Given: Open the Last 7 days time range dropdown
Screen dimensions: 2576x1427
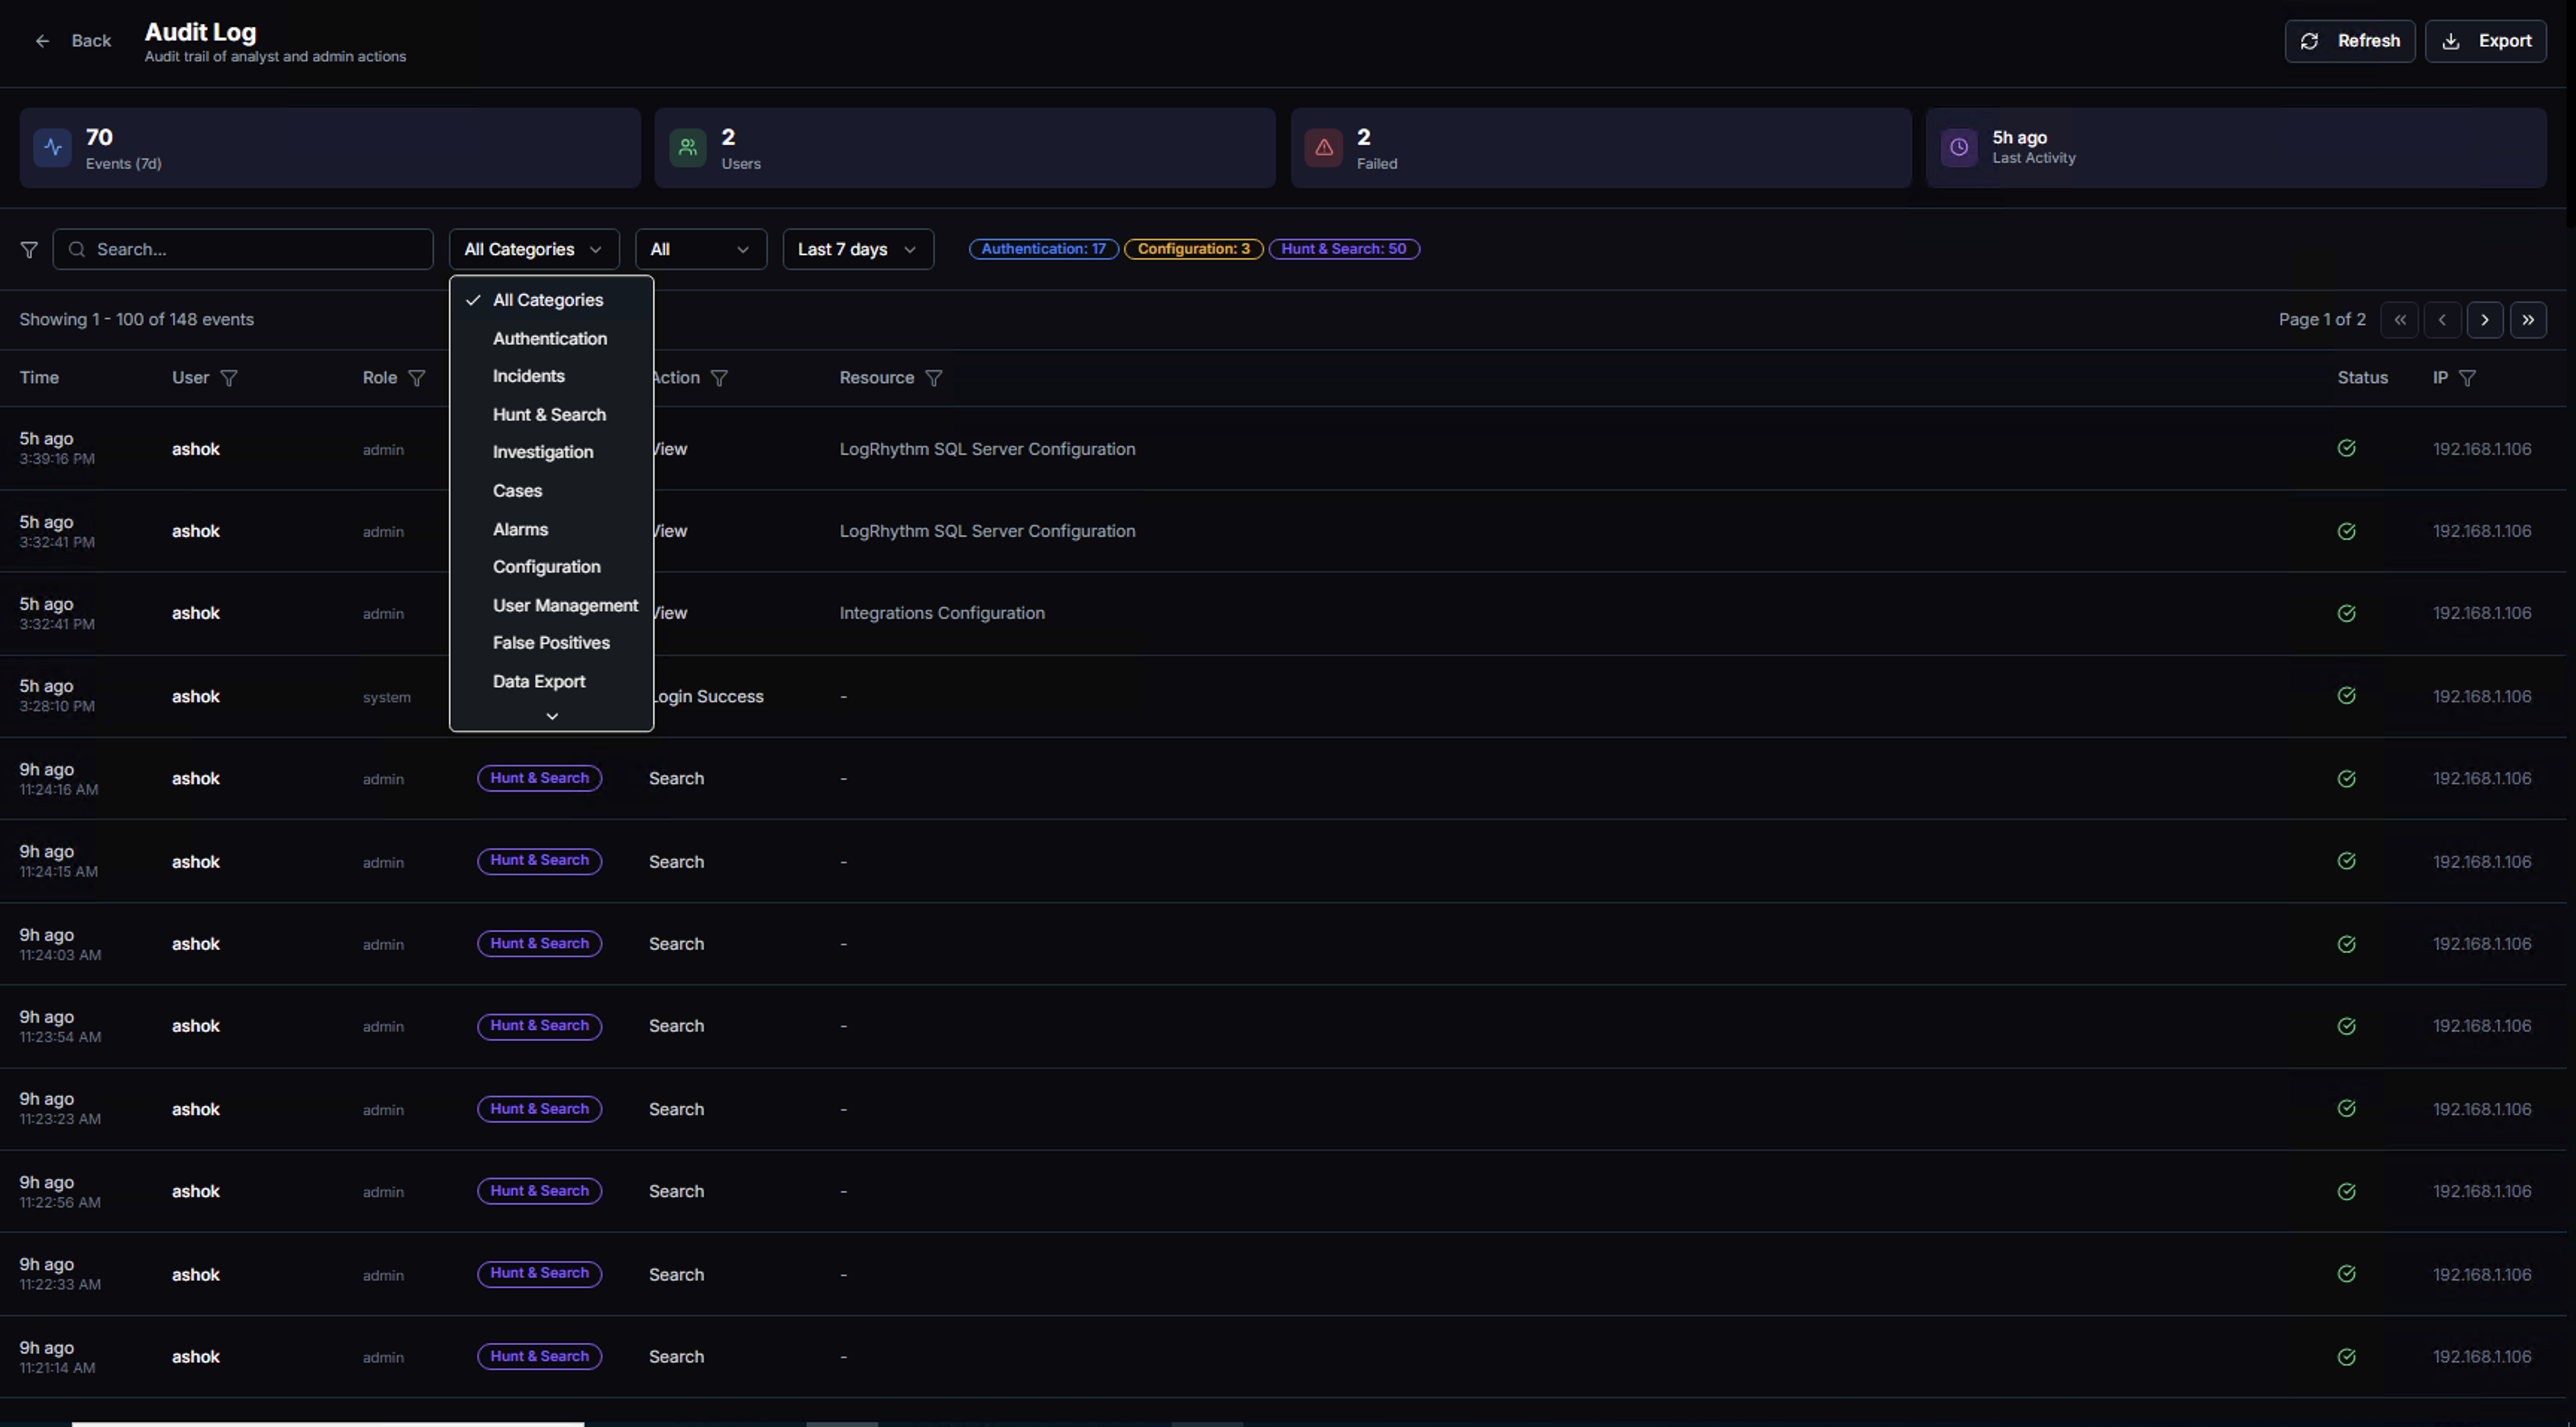Looking at the screenshot, I should 857,249.
